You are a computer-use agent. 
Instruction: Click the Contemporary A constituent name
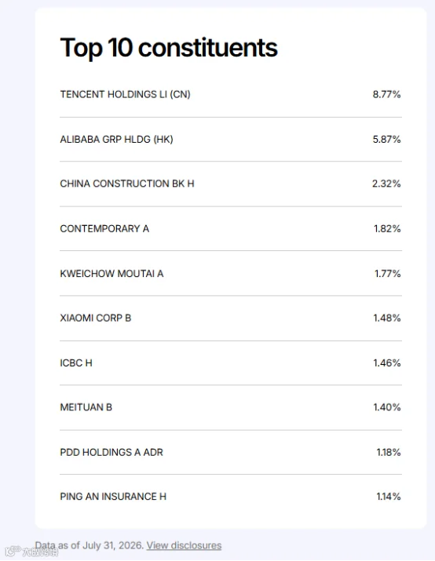(104, 228)
